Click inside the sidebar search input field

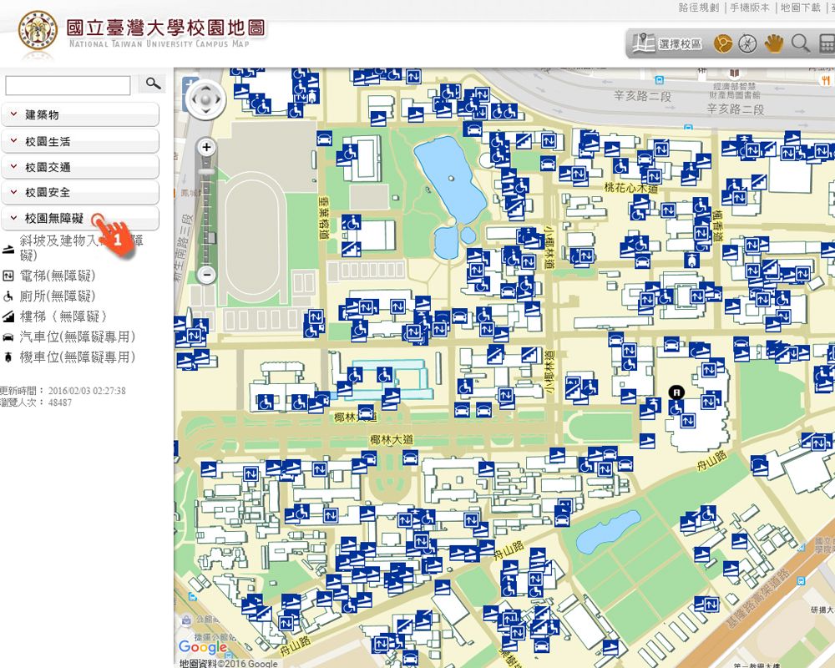(67, 84)
